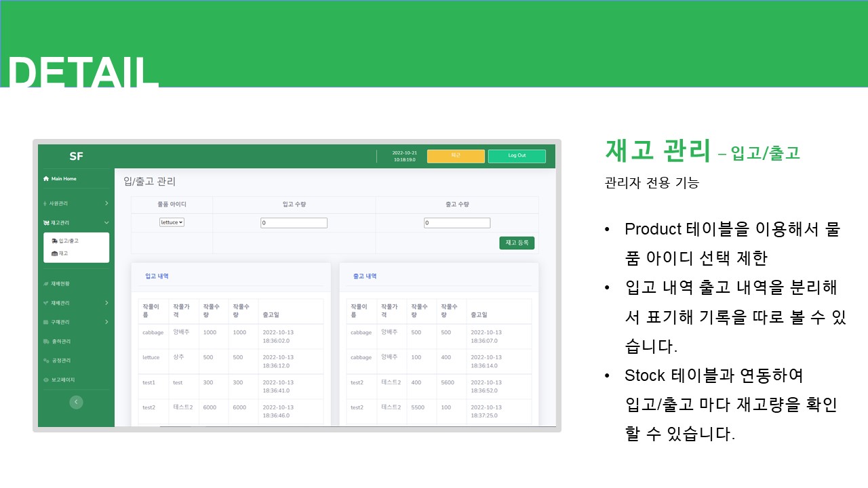Viewport: 868px width, 488px height.
Task: Click the 구매관리 sidebar icon
Action: [x=46, y=322]
